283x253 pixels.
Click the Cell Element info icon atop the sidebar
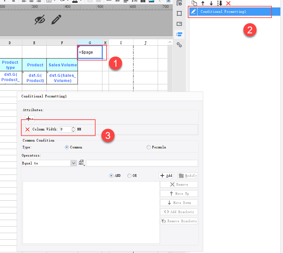(179, 3)
